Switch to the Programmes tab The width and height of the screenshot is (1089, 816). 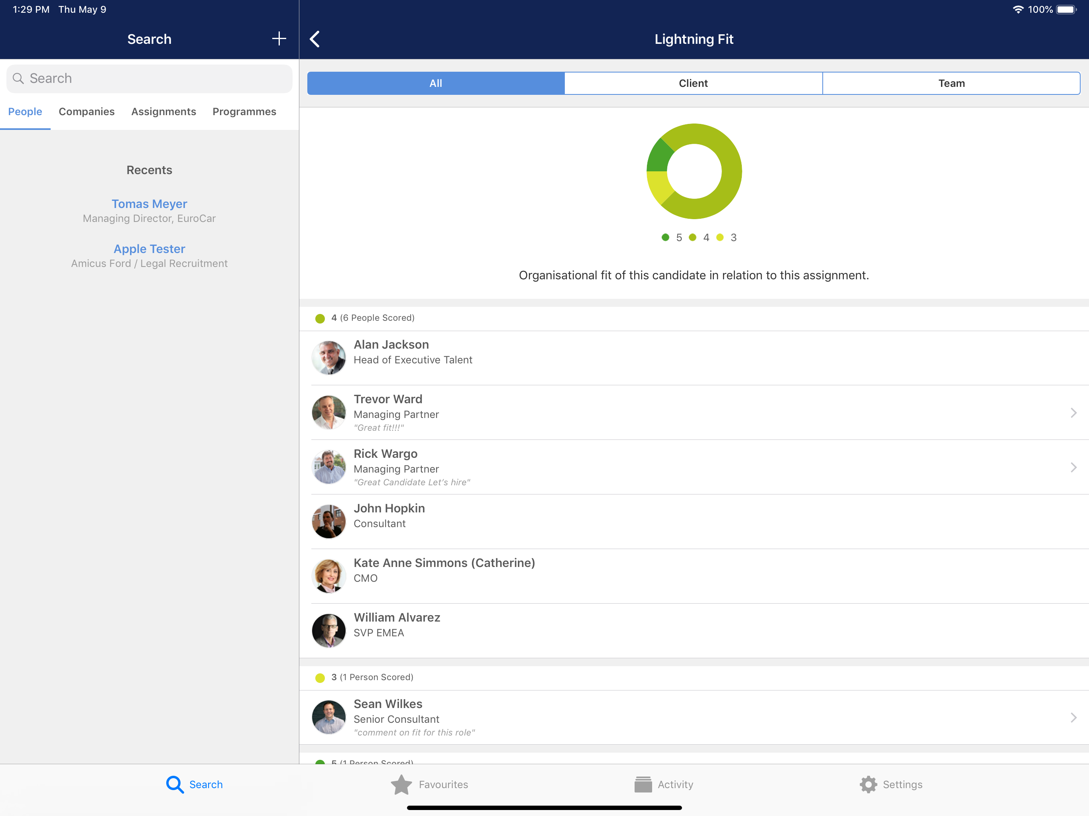point(244,112)
